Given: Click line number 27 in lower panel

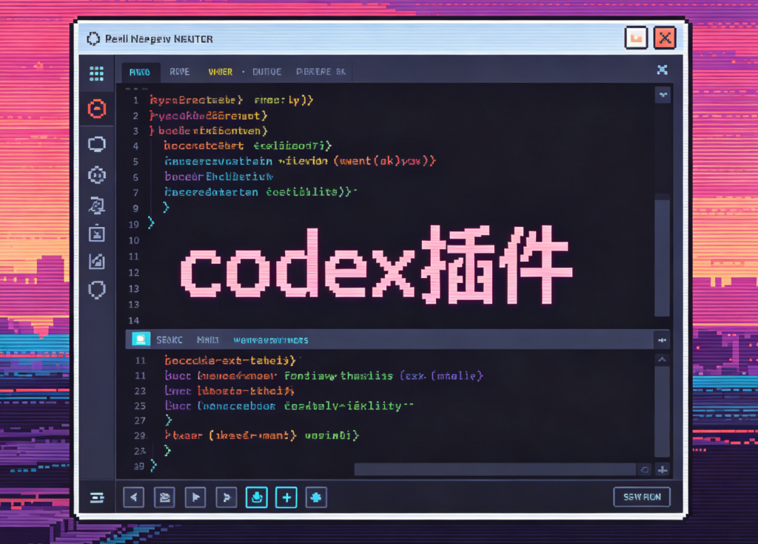Looking at the screenshot, I should tap(140, 421).
